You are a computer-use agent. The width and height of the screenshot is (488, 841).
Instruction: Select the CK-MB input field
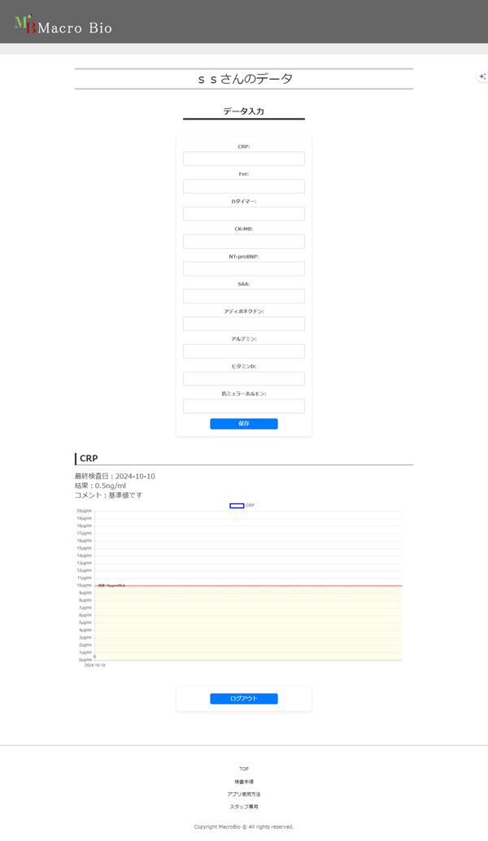pos(244,242)
